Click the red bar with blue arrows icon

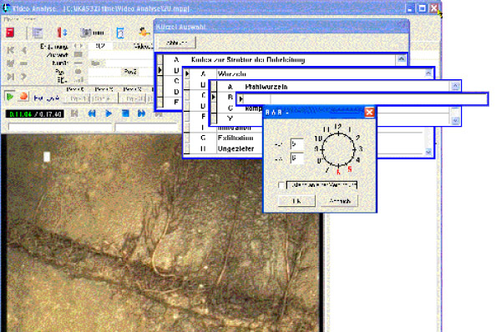click(62, 33)
